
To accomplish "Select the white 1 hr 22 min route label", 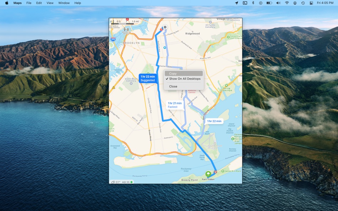I will coord(214,121).
